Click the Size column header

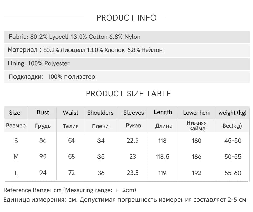(x=15, y=113)
